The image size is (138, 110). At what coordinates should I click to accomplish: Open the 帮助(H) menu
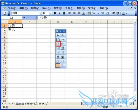[104, 8]
